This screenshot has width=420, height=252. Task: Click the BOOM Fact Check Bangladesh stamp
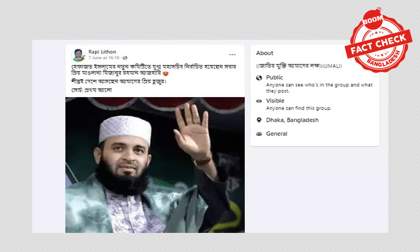pyautogui.click(x=378, y=40)
